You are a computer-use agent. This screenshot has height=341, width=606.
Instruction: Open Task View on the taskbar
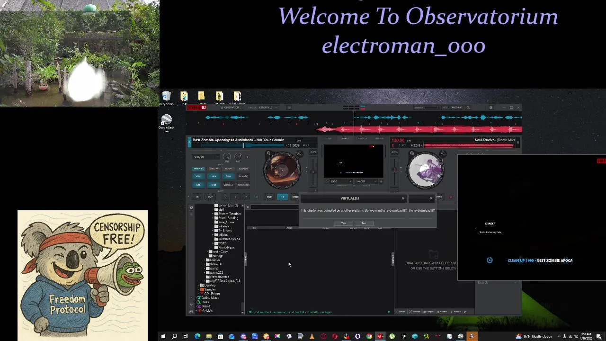(x=186, y=336)
